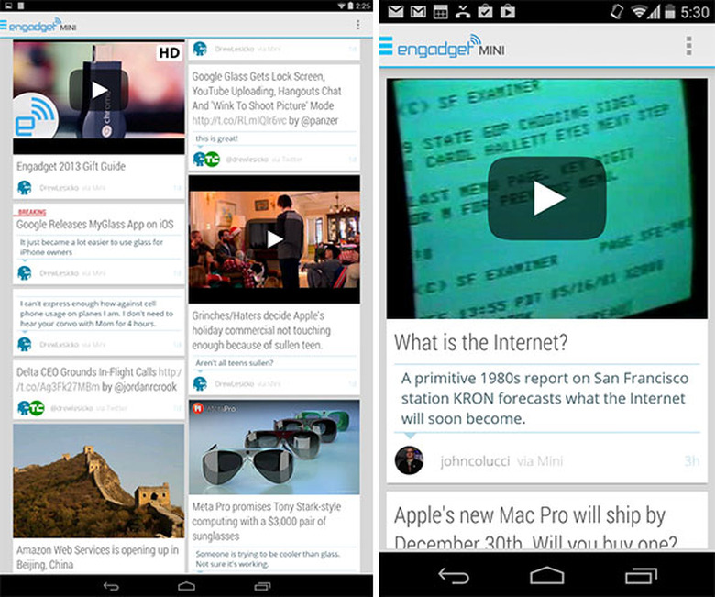Open t.co/RLmIQlr6vc link in Google Glass card
The height and width of the screenshot is (597, 715).
tap(239, 120)
